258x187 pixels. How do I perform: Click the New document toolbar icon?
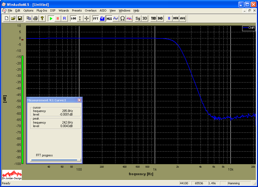6,18
